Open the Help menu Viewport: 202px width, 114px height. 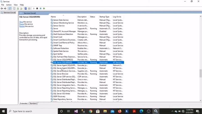coord(22,5)
